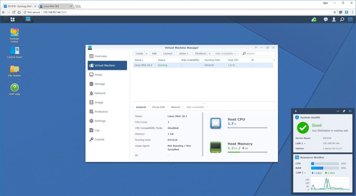Add a widget with the plus icon

click(295, 111)
